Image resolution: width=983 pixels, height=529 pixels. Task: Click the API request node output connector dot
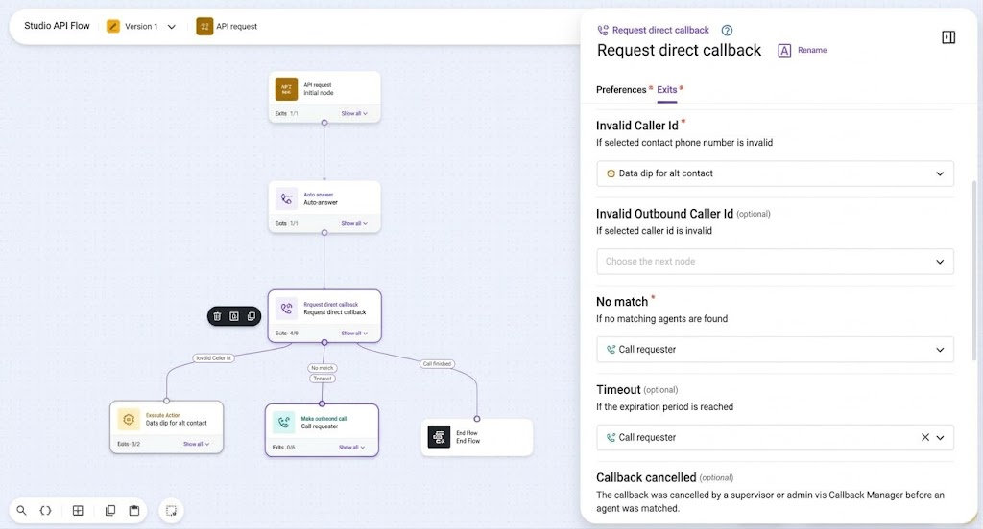(x=324, y=123)
